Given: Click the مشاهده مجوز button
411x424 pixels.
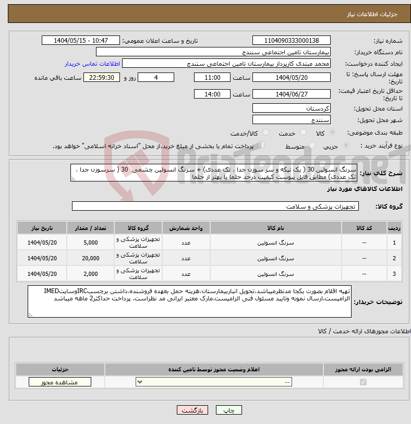Looking at the screenshot, I should pyautogui.click(x=60, y=382).
